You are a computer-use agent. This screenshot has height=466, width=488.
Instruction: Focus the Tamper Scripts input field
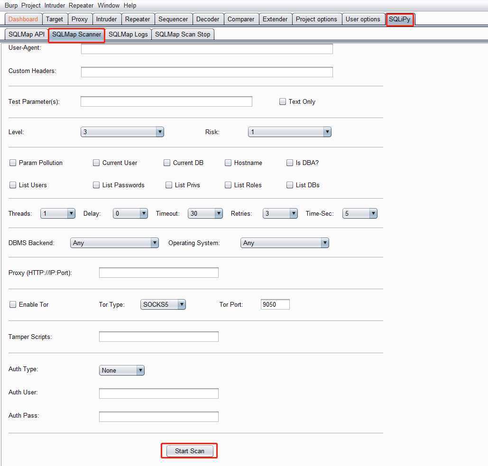click(x=159, y=337)
